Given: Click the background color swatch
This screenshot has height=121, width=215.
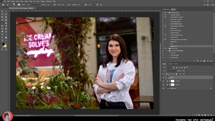Looking at the screenshot, I should coord(5,46).
